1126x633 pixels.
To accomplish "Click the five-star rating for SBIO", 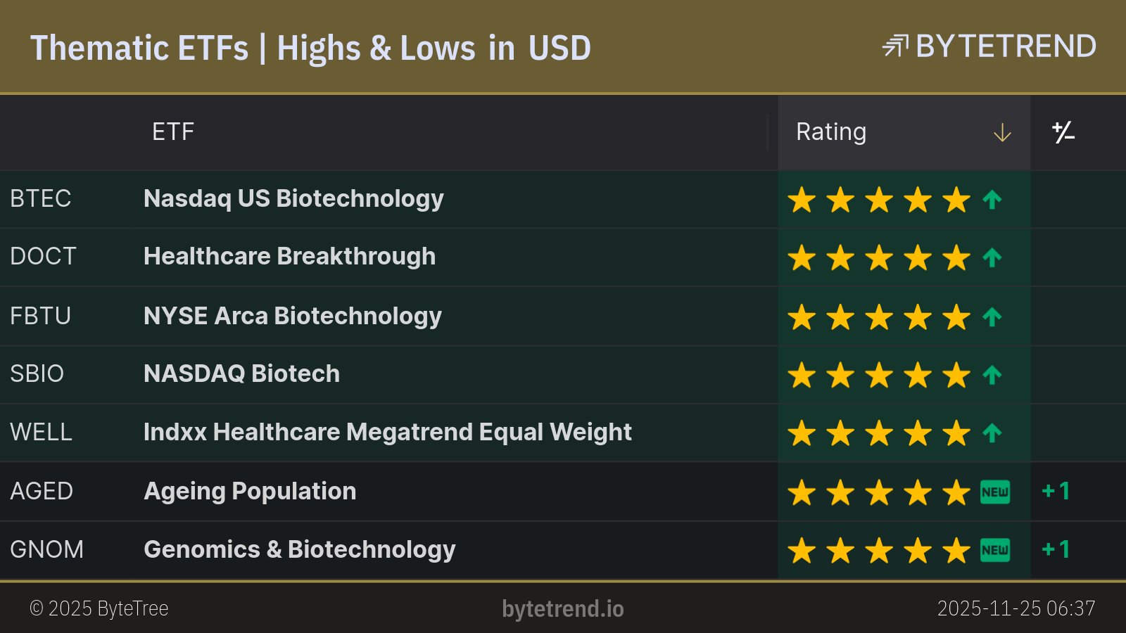I will [x=879, y=376].
